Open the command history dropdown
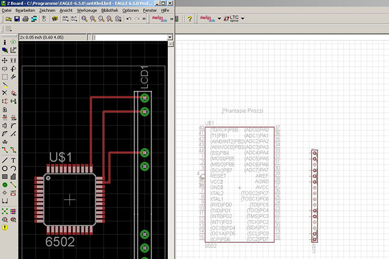Viewport: 389px width, 259px height. tap(170, 37)
